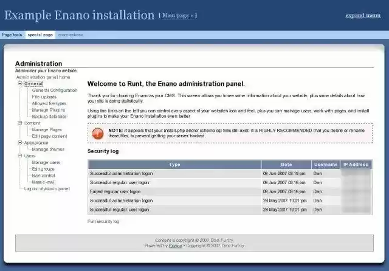Screen dimensions: 389x271
Task: Select the General tree item
Action: [33, 84]
